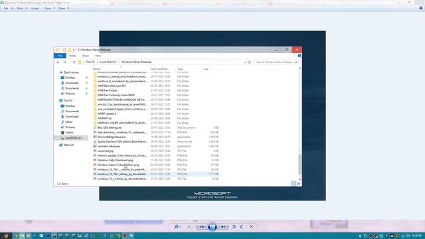Go up one folder level in Explorer

(x=74, y=62)
